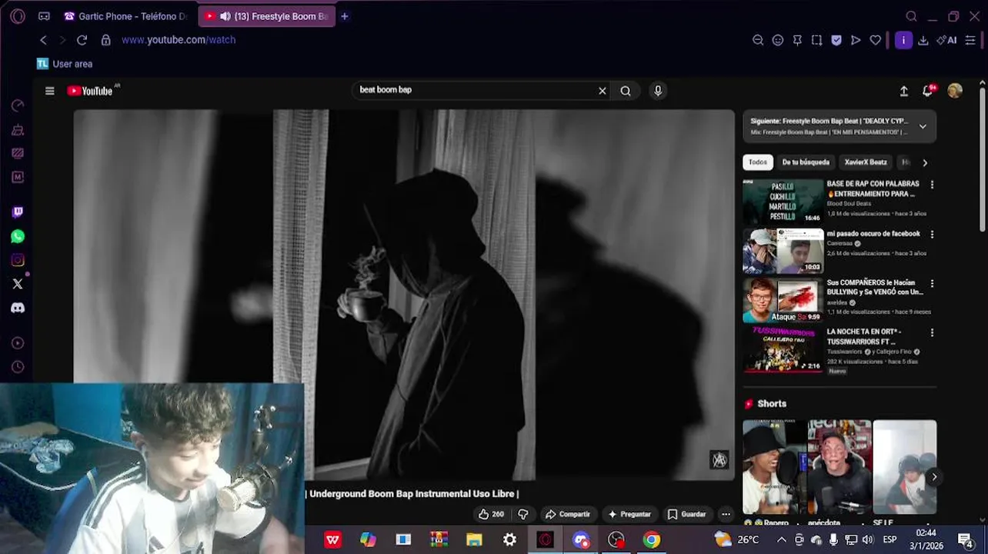Show hidden system tray icons chevron

point(781,540)
